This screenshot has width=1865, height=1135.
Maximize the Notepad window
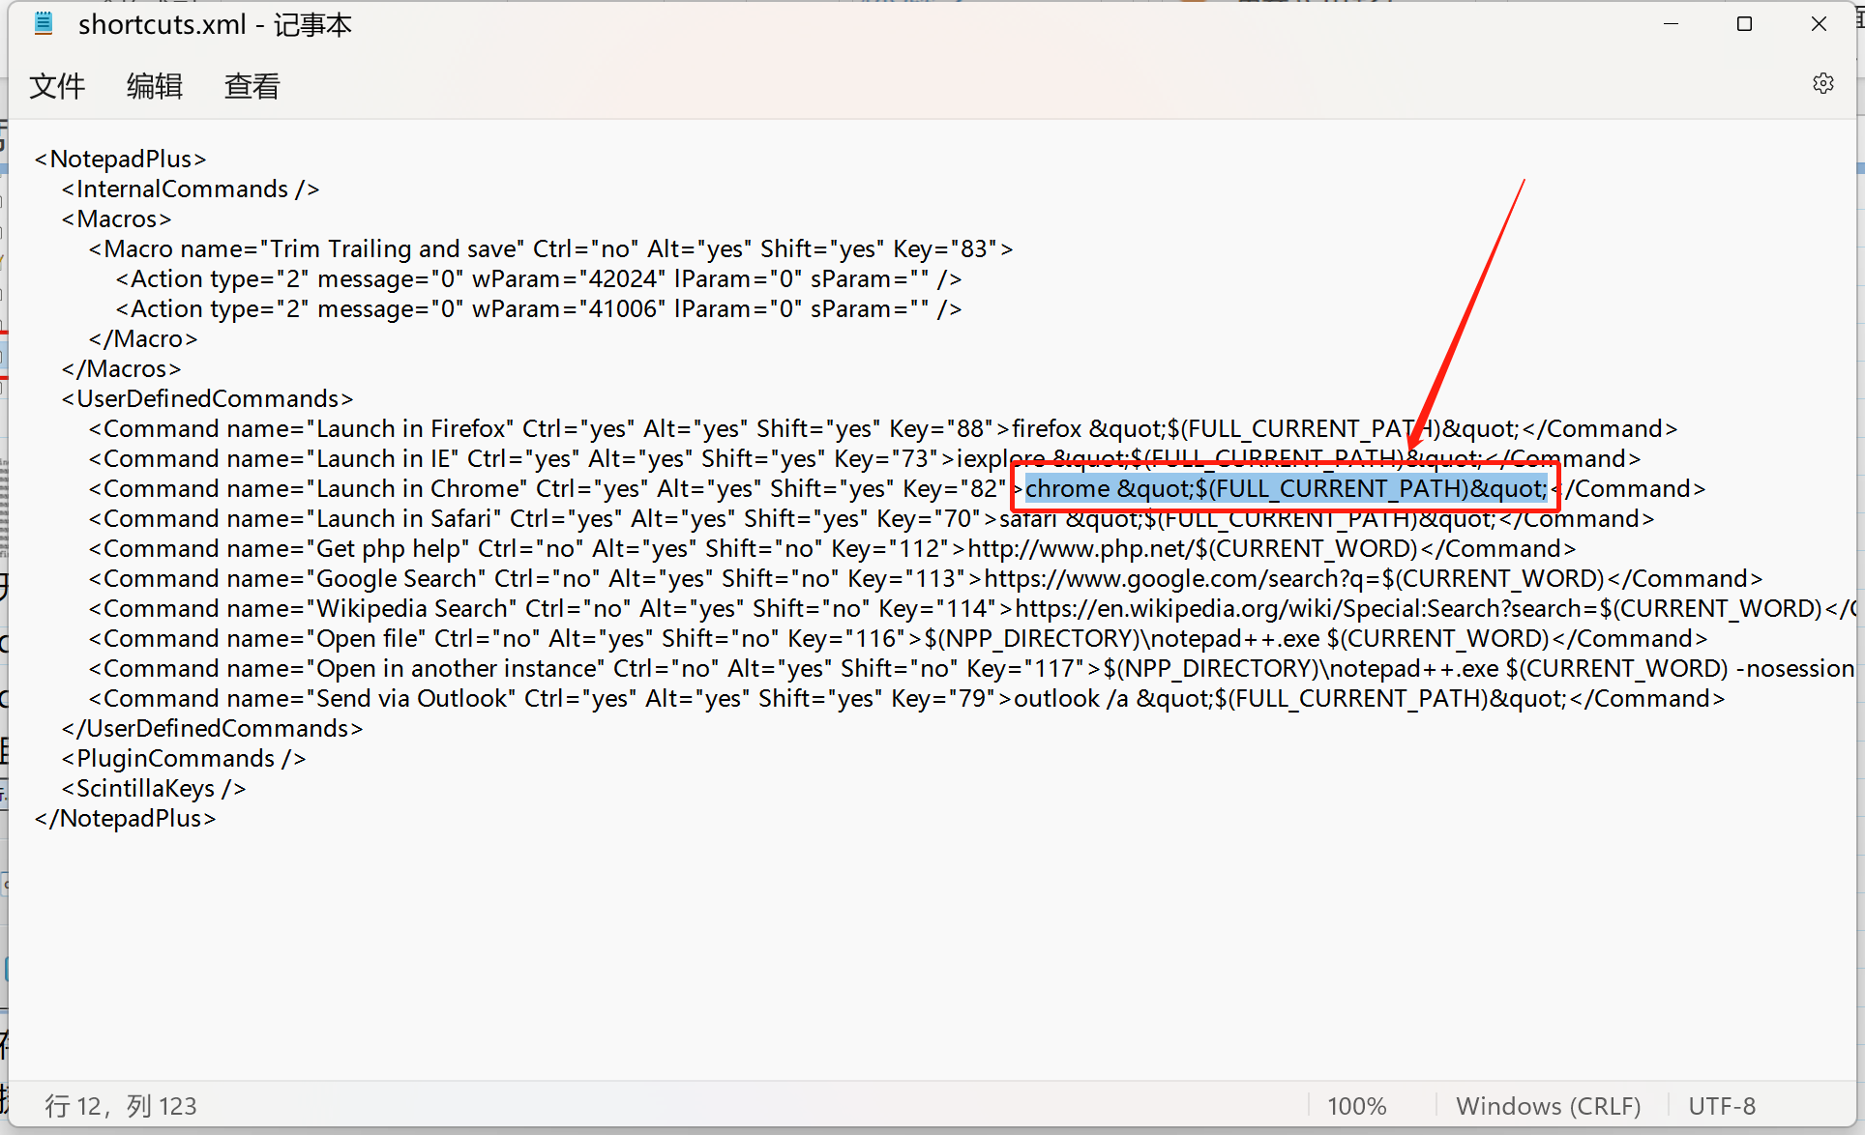point(1745,23)
